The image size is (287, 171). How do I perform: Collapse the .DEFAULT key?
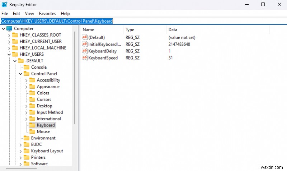[15, 61]
